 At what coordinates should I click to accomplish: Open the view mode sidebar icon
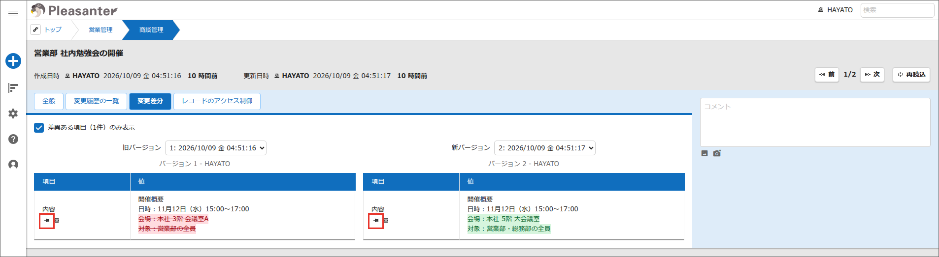tap(13, 88)
